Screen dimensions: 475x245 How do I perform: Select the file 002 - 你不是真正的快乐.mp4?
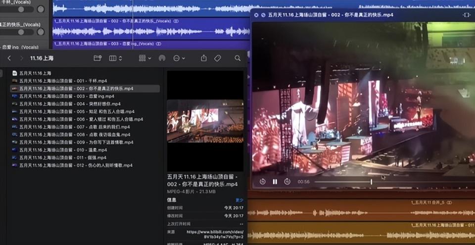click(x=85, y=89)
